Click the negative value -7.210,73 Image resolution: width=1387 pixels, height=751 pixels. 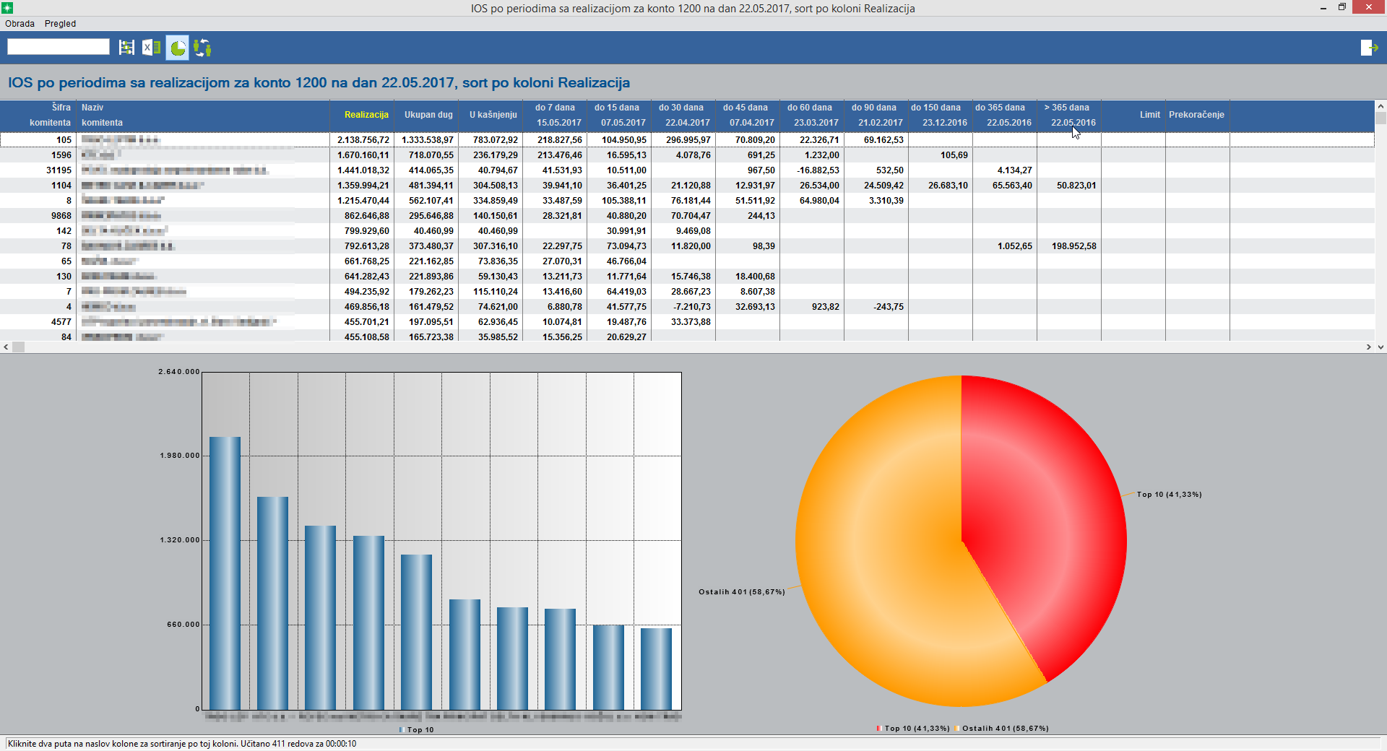pyautogui.click(x=691, y=307)
